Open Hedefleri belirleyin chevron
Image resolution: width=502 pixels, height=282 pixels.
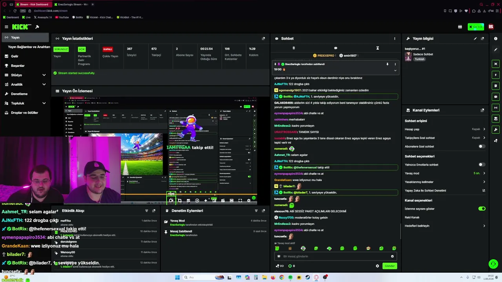484,226
